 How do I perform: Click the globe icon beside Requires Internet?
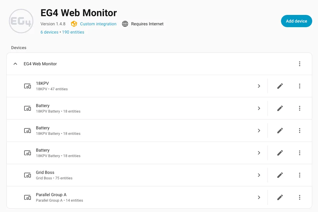click(x=125, y=24)
